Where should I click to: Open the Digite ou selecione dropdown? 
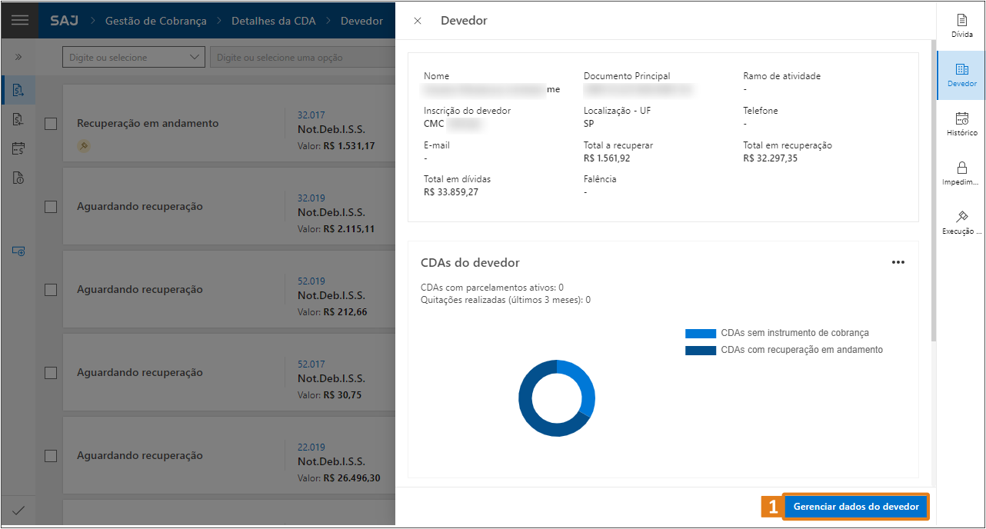(134, 57)
